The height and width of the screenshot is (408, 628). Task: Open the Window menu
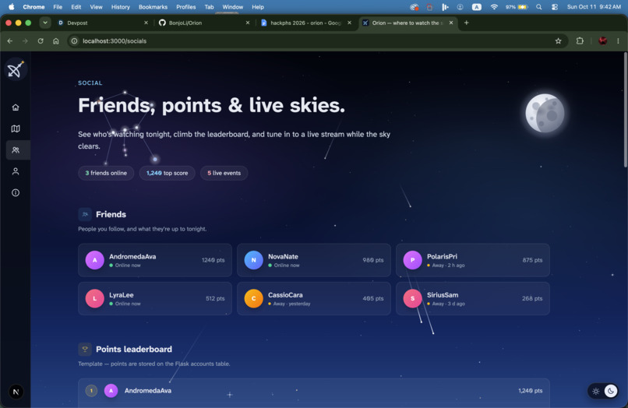coord(233,7)
